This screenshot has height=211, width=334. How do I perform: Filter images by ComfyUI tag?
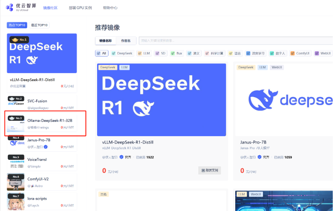[x=300, y=53]
